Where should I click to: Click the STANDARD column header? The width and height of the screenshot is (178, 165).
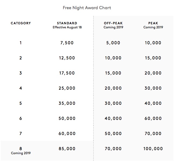tap(67, 23)
